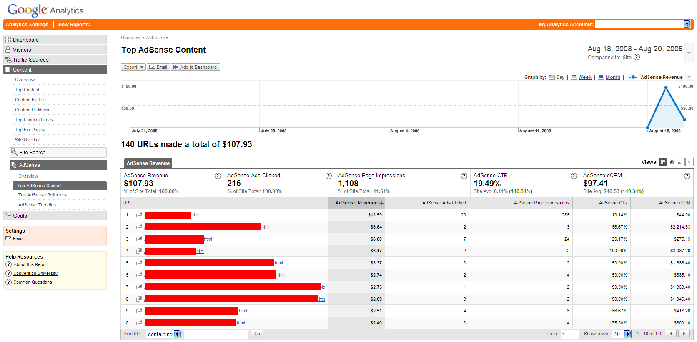Image resolution: width=697 pixels, height=342 pixels.
Task: Click the Find URL text field
Action: (x=216, y=334)
